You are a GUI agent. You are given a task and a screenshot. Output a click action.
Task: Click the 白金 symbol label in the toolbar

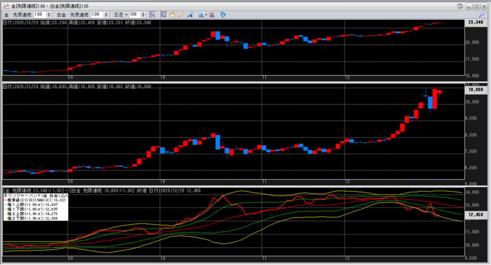click(x=62, y=15)
